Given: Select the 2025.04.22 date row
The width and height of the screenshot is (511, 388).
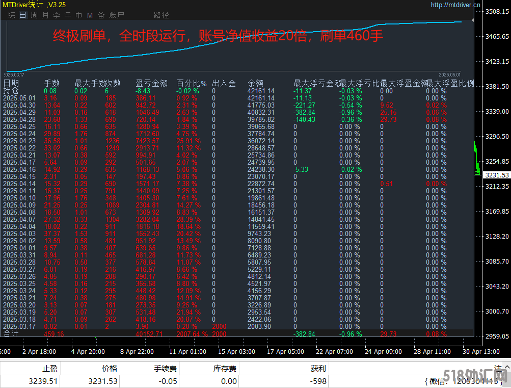Looking at the screenshot, I should pyautogui.click(x=19, y=148).
